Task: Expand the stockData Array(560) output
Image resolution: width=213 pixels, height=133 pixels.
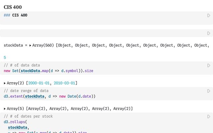Action: tap(31, 45)
